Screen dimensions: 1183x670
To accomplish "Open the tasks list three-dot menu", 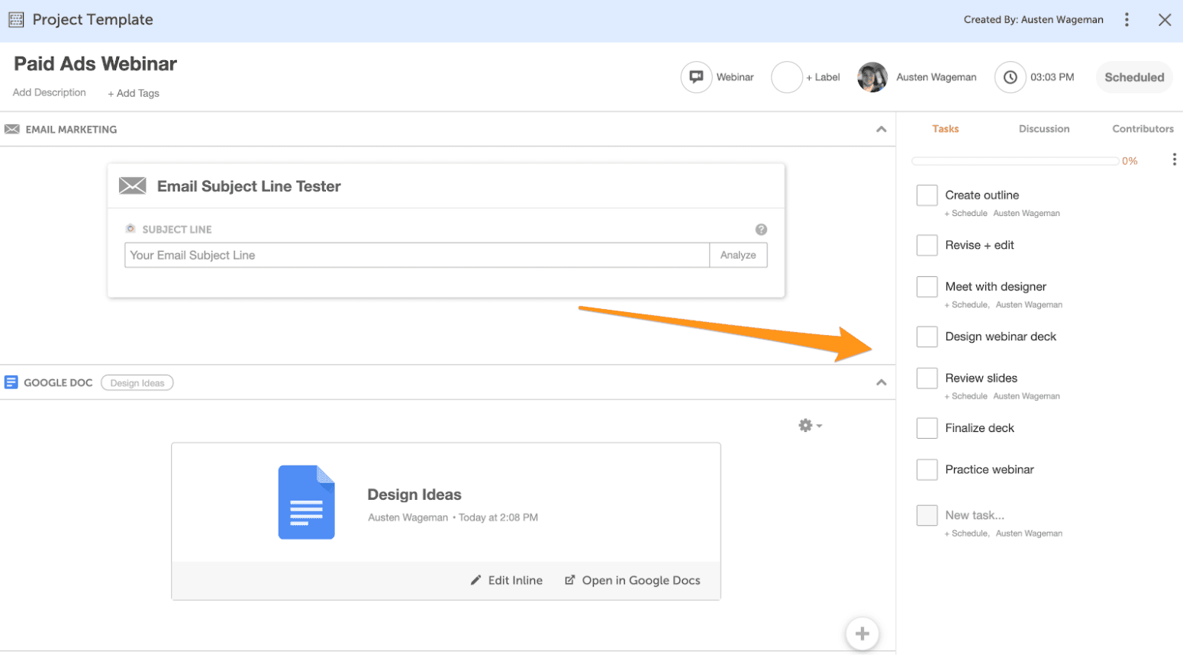I will pos(1174,159).
